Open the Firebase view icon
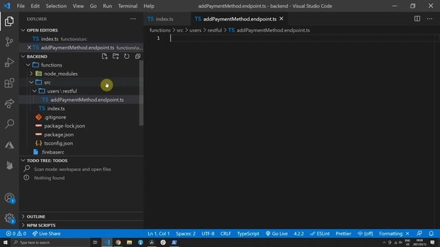Viewport: 440px width, 247px height. (x=9, y=165)
